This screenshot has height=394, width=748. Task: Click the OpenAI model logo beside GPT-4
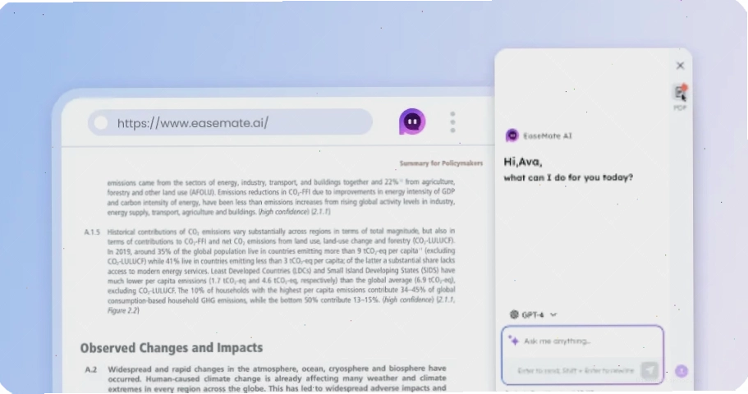pyautogui.click(x=514, y=314)
